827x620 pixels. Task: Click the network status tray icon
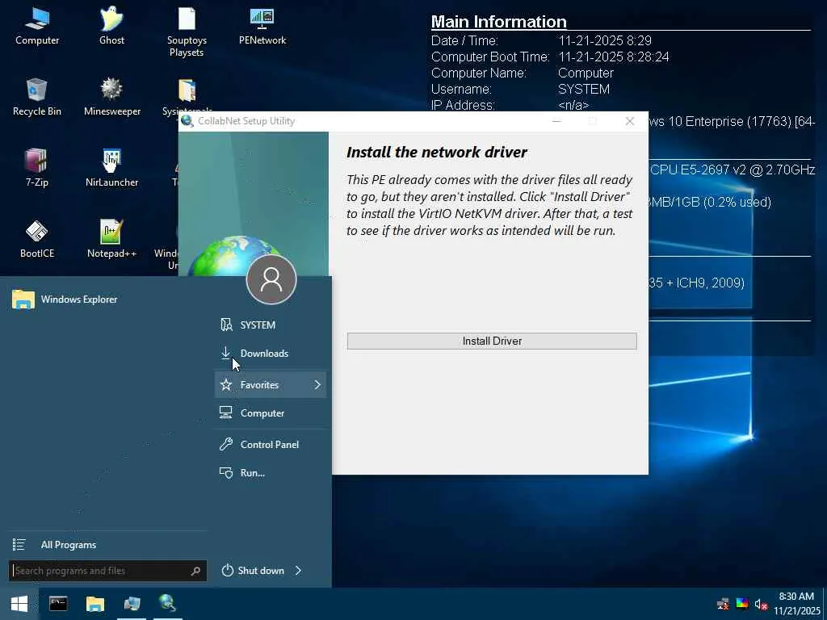click(723, 604)
